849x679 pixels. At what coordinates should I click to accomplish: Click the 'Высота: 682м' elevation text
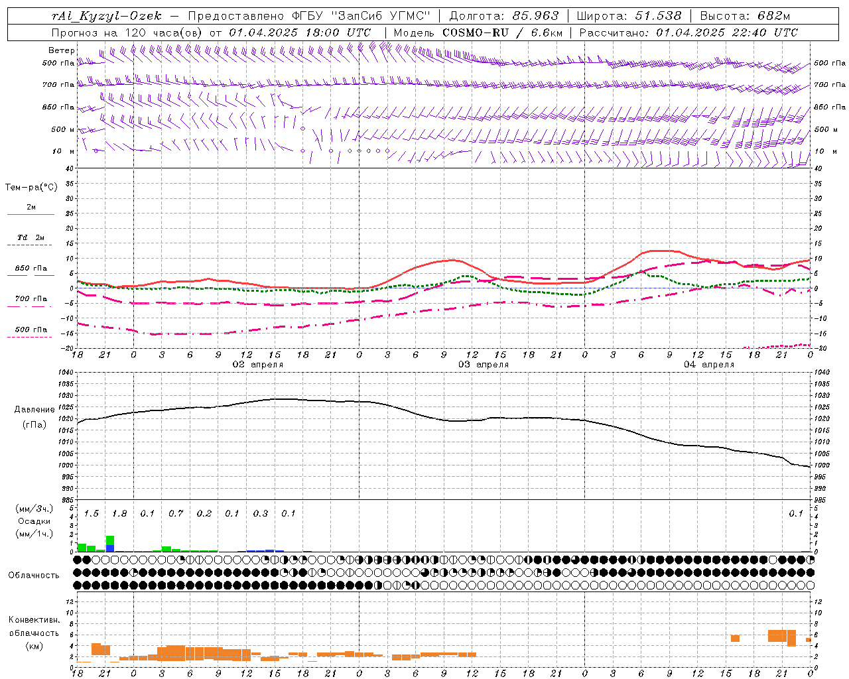tap(745, 16)
